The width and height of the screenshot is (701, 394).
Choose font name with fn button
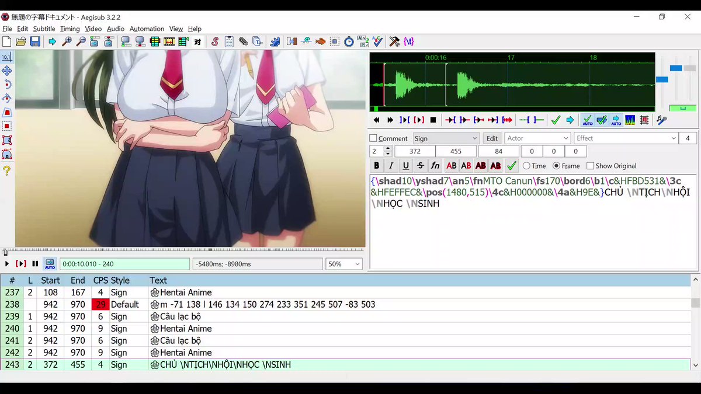coord(435,166)
